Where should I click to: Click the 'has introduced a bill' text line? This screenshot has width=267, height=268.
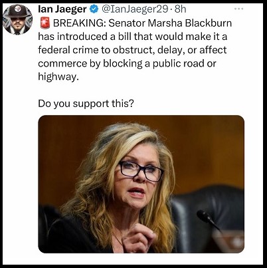pos(133,37)
